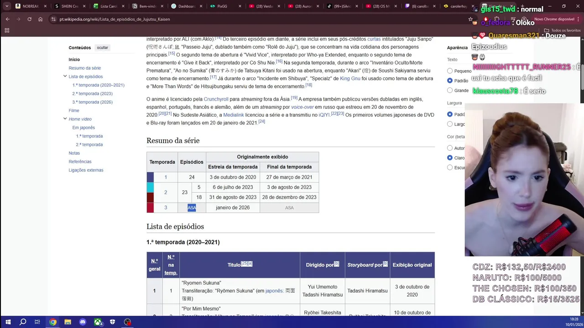This screenshot has height=328, width=584.
Task: Collapse the Home video contents section
Action: click(x=65, y=119)
